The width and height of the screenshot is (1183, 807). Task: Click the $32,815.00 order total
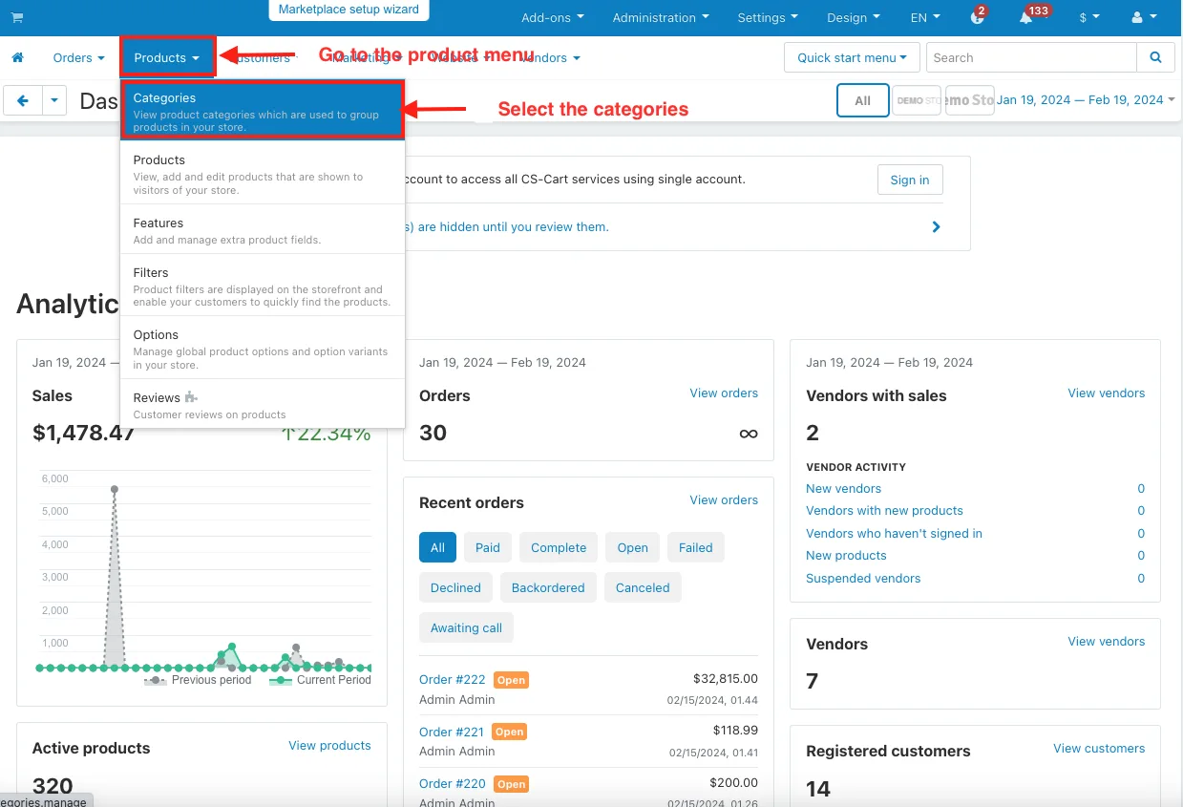point(725,678)
